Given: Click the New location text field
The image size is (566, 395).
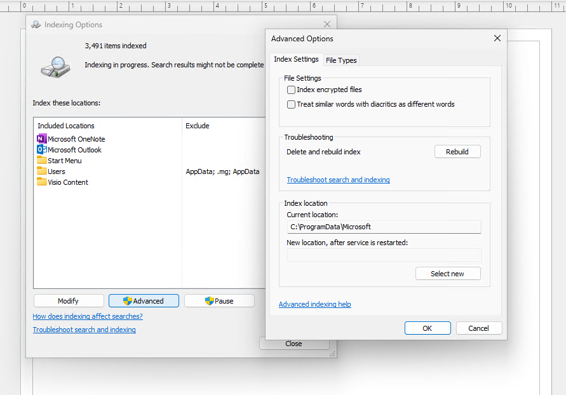Looking at the screenshot, I should point(384,255).
